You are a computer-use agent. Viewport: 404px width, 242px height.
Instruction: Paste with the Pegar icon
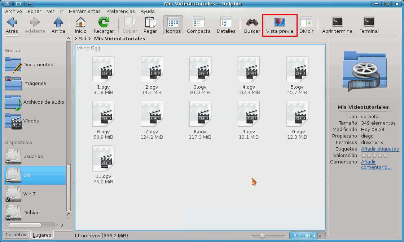pyautogui.click(x=150, y=25)
